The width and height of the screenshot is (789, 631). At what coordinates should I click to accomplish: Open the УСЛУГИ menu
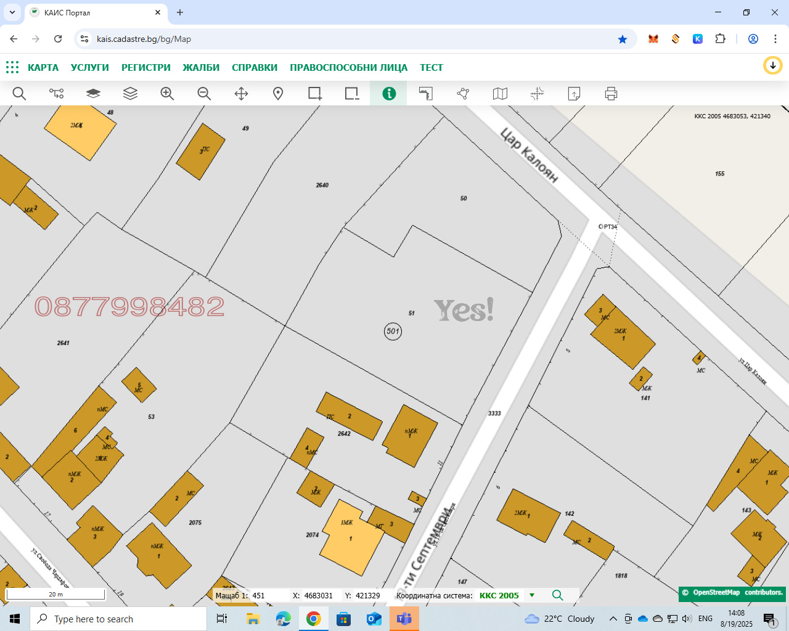coord(91,68)
